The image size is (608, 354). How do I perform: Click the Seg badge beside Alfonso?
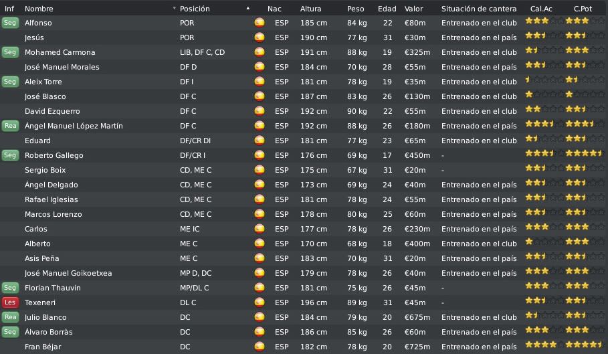pyautogui.click(x=10, y=23)
